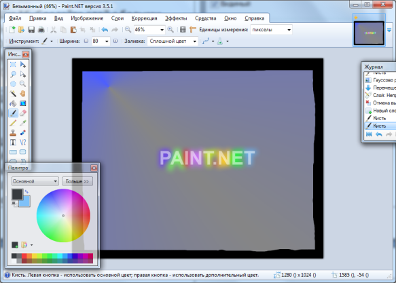Open the Изображение menu
396x283 pixels.
click(87, 18)
